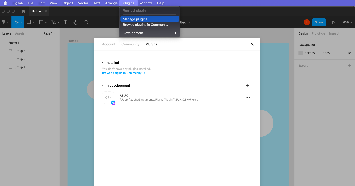Click the user avatar icon

[307, 22]
